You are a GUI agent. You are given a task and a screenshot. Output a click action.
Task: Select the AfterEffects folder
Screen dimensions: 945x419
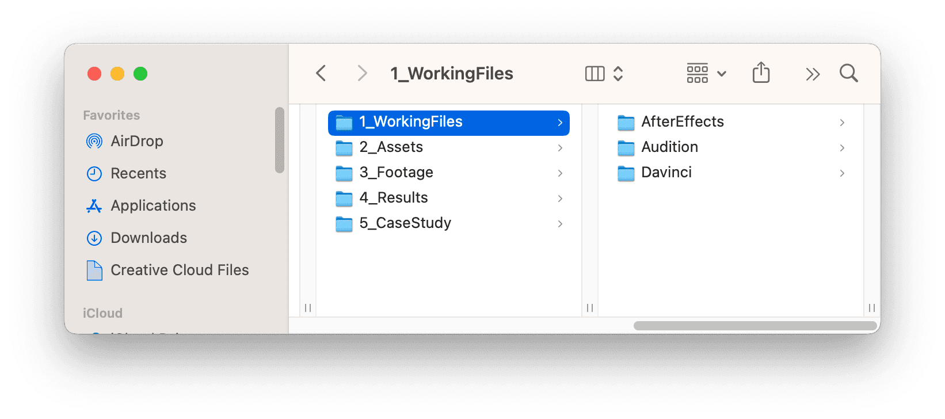[x=731, y=122]
